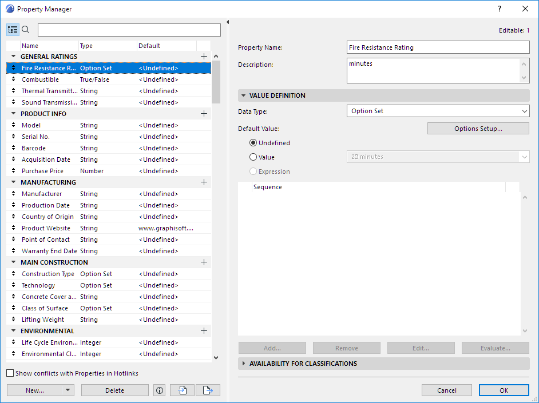The height and width of the screenshot is (403, 539).
Task: Switch to the tree list view icon
Action: click(13, 30)
